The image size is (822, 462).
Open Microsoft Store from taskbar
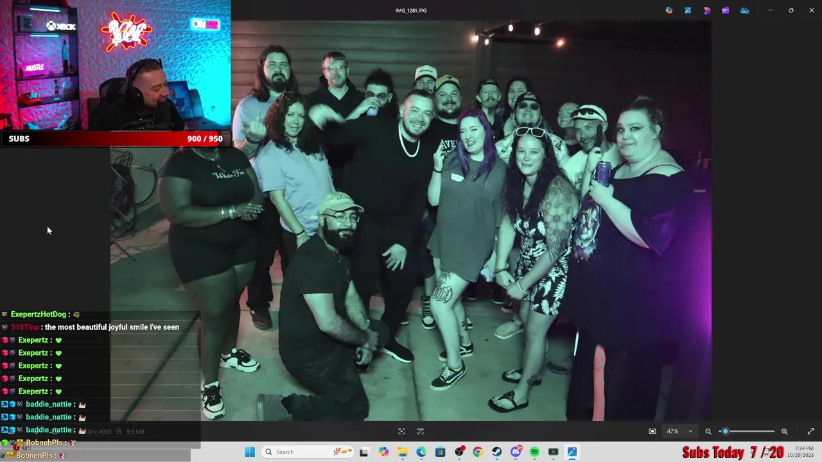pos(440,452)
